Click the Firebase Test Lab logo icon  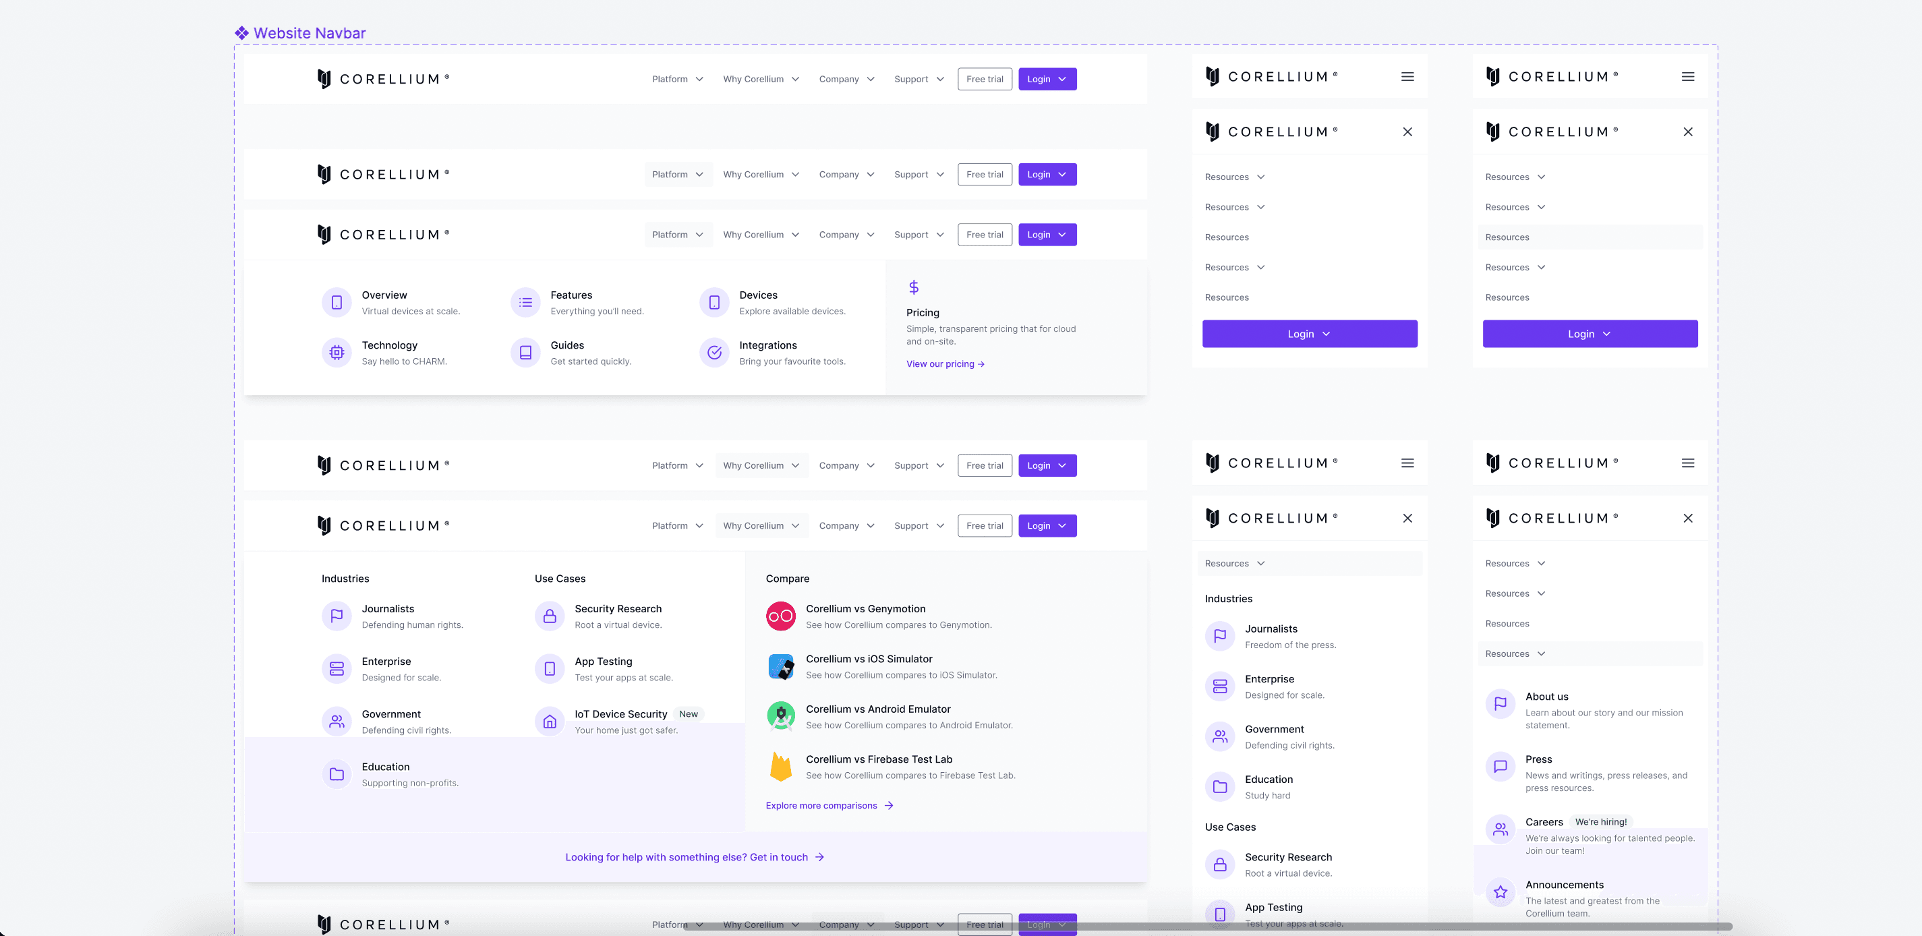(780, 767)
